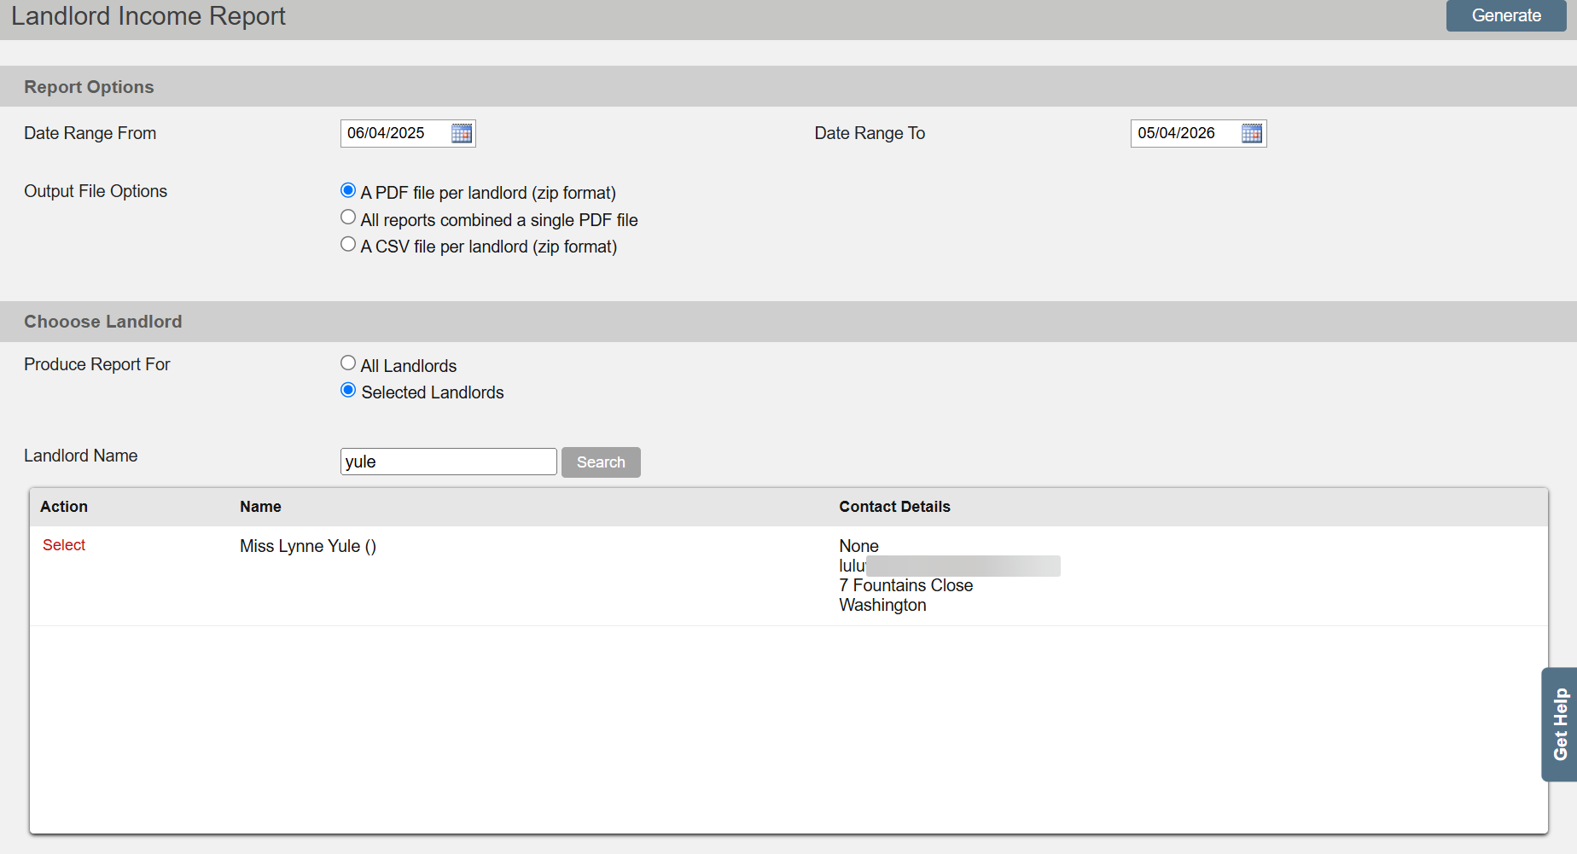Click the Output File Options label
Screen dimensions: 1577x854
[96, 191]
